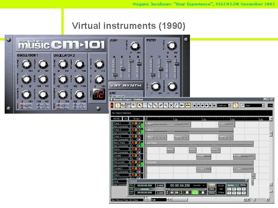
Task: Click the Record button in the Transport
Action: tap(203, 193)
